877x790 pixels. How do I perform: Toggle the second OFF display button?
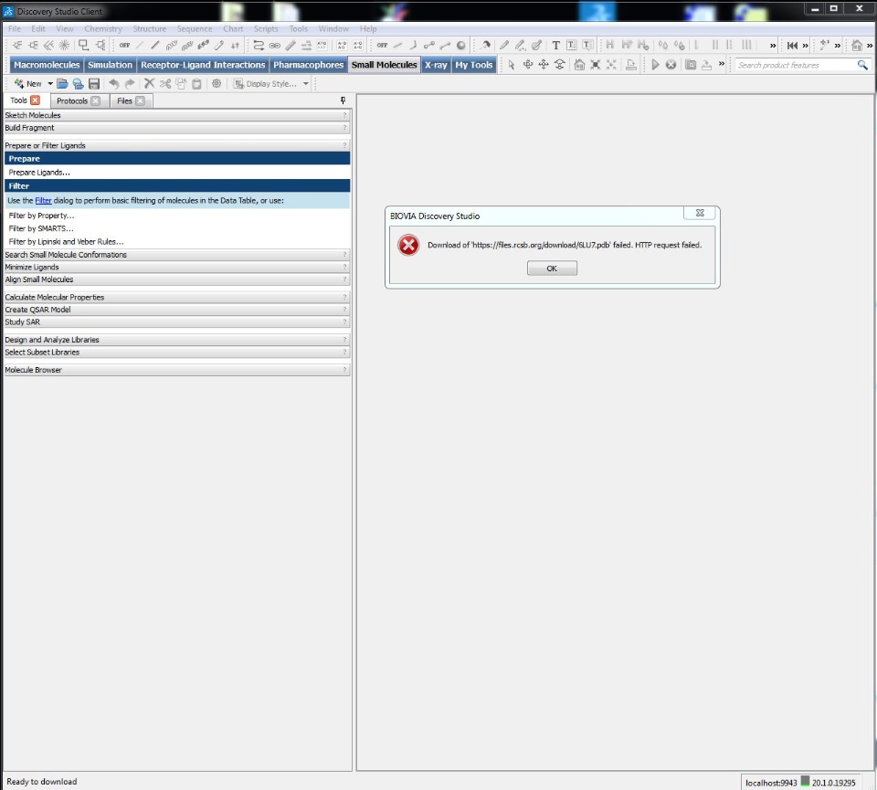[382, 46]
